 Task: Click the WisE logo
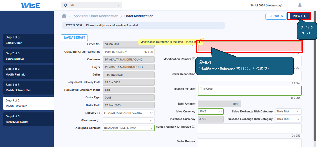[30, 5]
